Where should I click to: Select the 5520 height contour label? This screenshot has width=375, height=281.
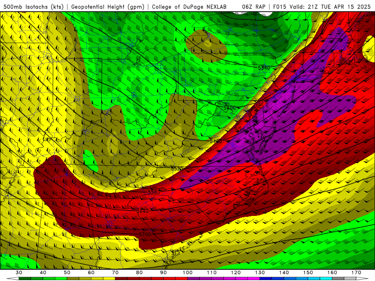[177, 169]
